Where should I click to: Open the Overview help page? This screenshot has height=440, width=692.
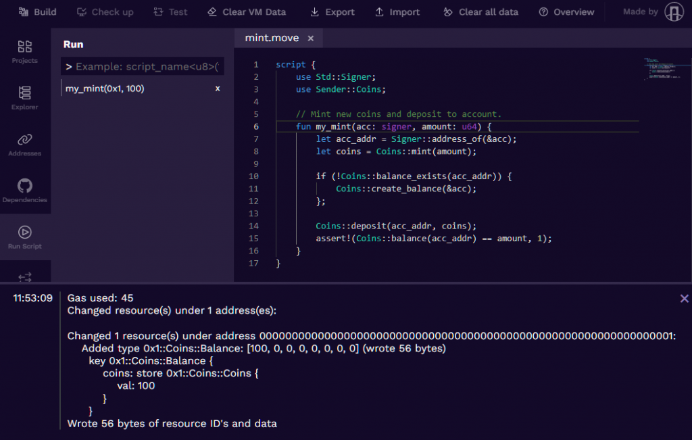tap(566, 12)
